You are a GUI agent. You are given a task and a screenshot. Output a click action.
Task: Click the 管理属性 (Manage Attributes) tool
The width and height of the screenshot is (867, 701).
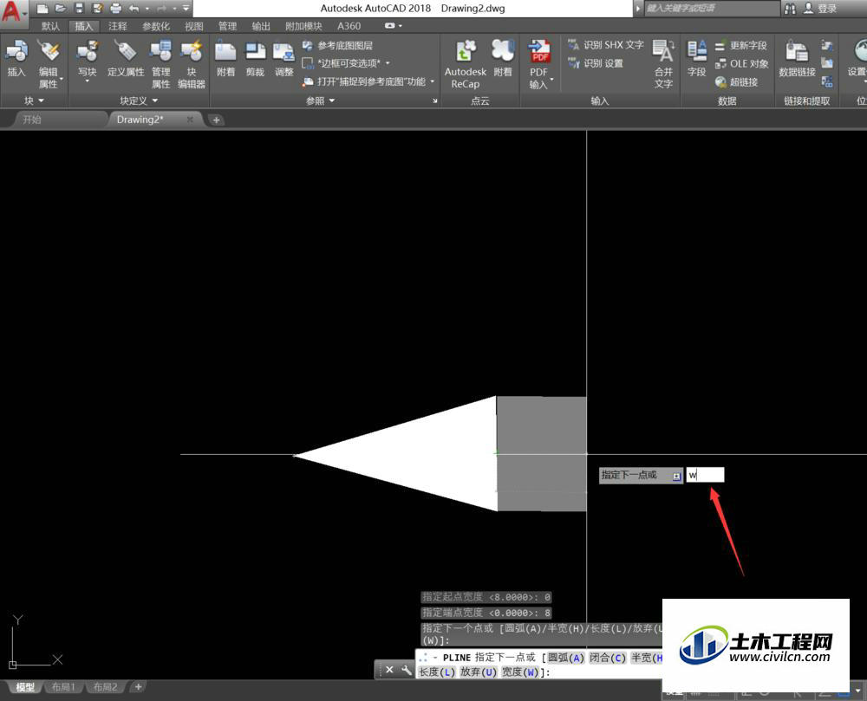161,64
